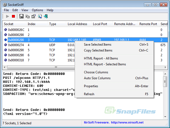This screenshot has width=170, height=128.
Task: Click local port 49949 in the selected row
Action: (97, 40)
